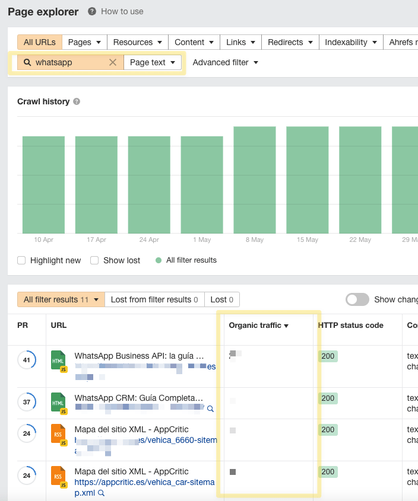Clear the whatsapp search with the X icon
Viewport: 418px width, 501px height.
point(113,62)
